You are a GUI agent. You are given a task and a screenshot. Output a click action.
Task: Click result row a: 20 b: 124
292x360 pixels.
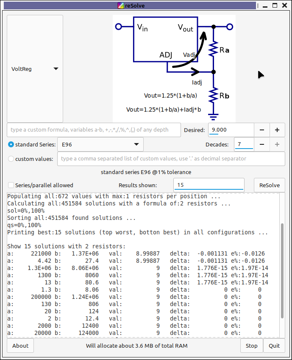click(134, 312)
